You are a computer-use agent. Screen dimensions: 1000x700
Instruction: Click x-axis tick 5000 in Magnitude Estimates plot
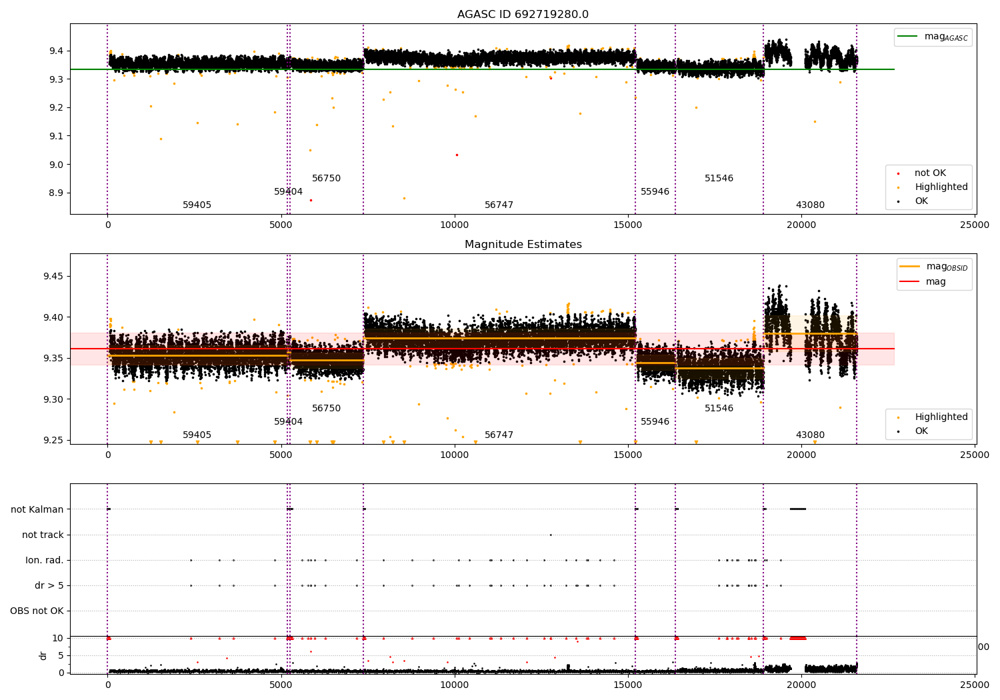coord(281,455)
